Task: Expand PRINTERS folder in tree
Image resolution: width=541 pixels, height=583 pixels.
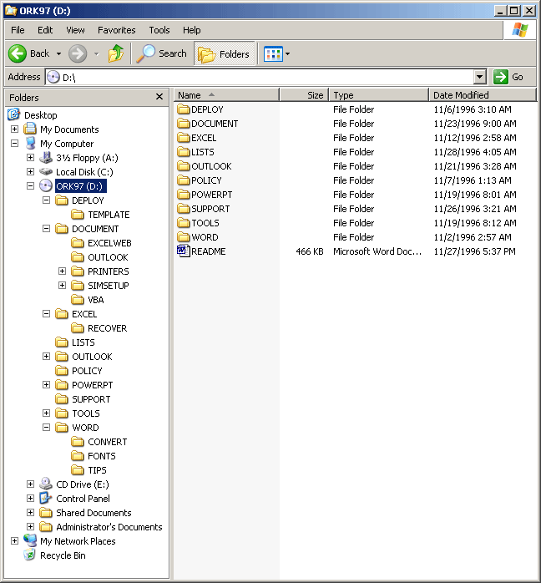Action: coord(62,271)
